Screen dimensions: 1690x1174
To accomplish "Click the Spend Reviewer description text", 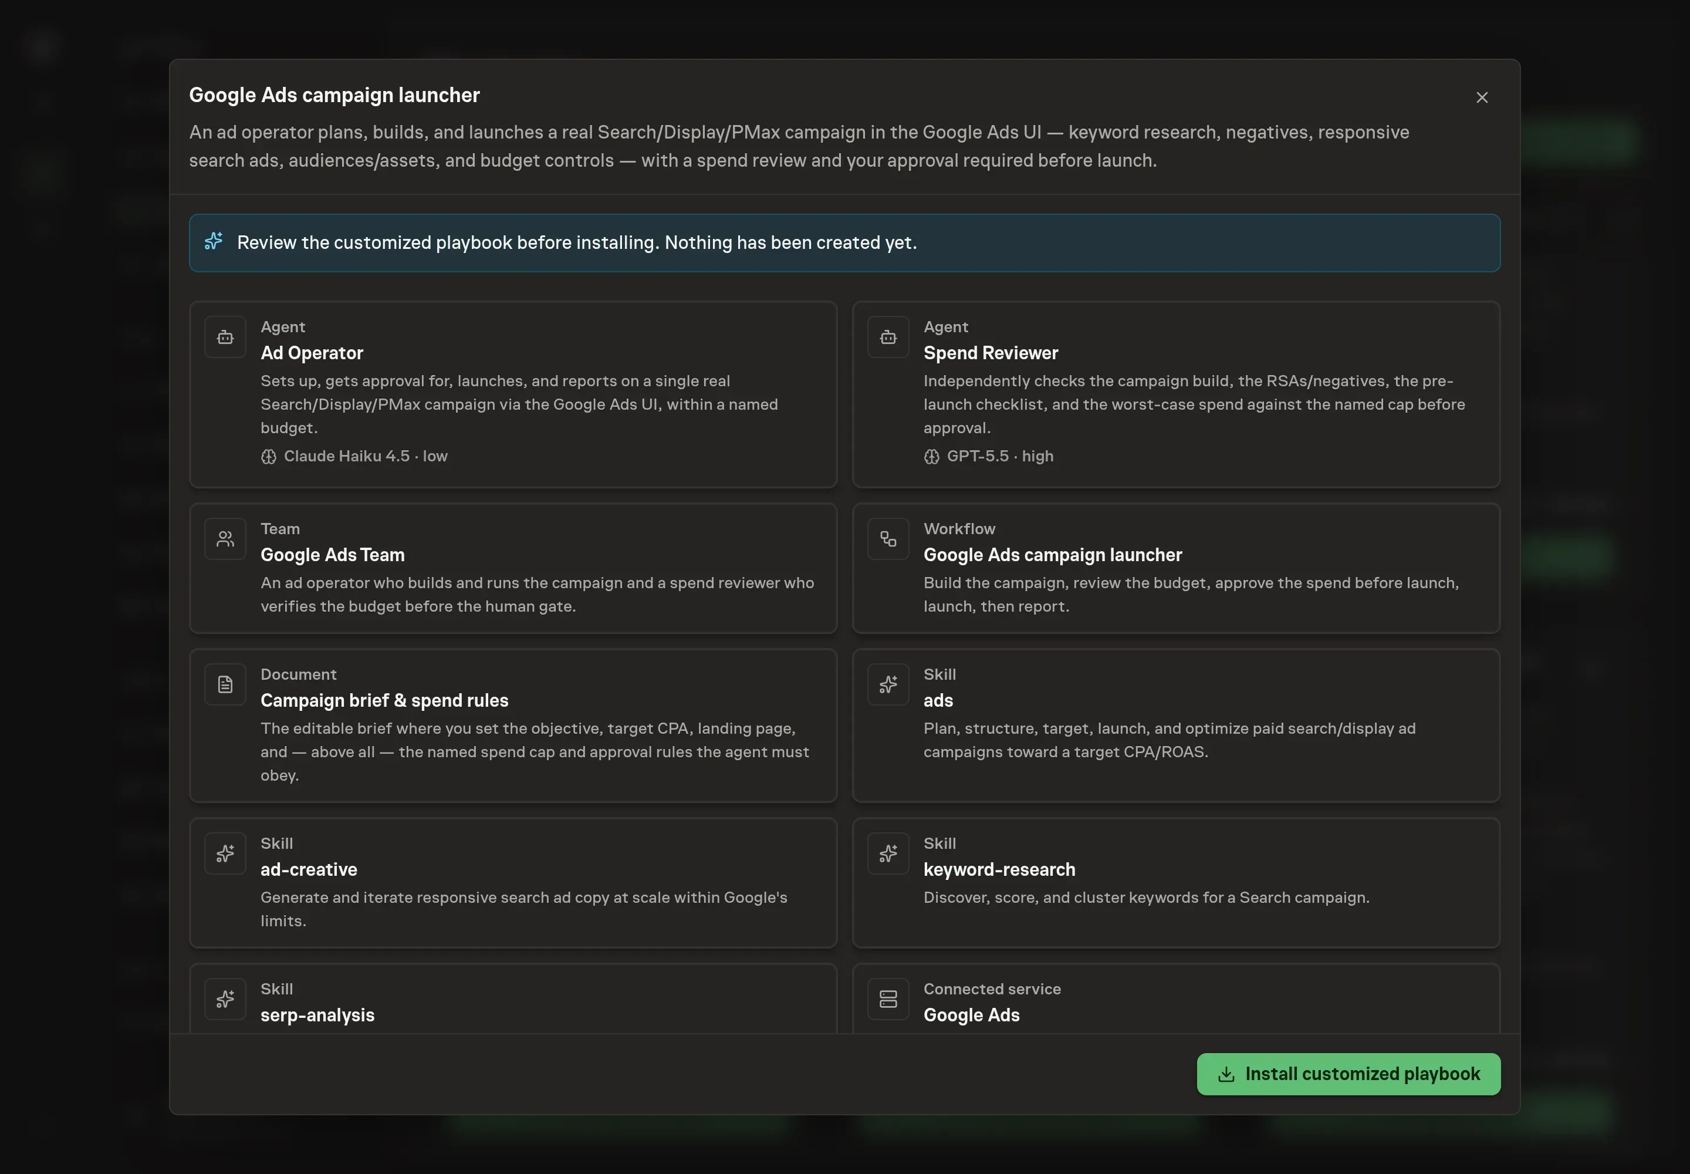I will 1194,404.
